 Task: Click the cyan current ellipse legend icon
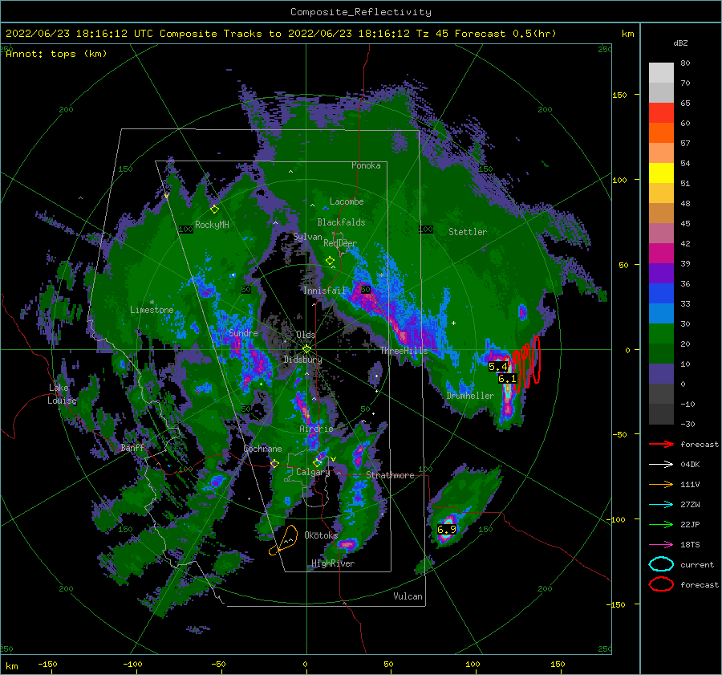[x=661, y=564]
